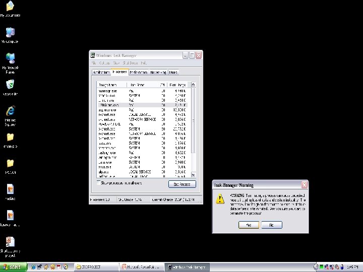Switch to the Performance tab
363x272 pixels.
click(x=139, y=73)
